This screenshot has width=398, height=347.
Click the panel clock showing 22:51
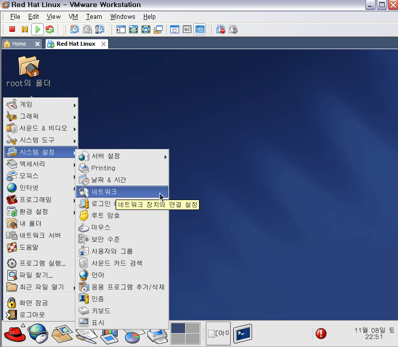[x=374, y=333]
